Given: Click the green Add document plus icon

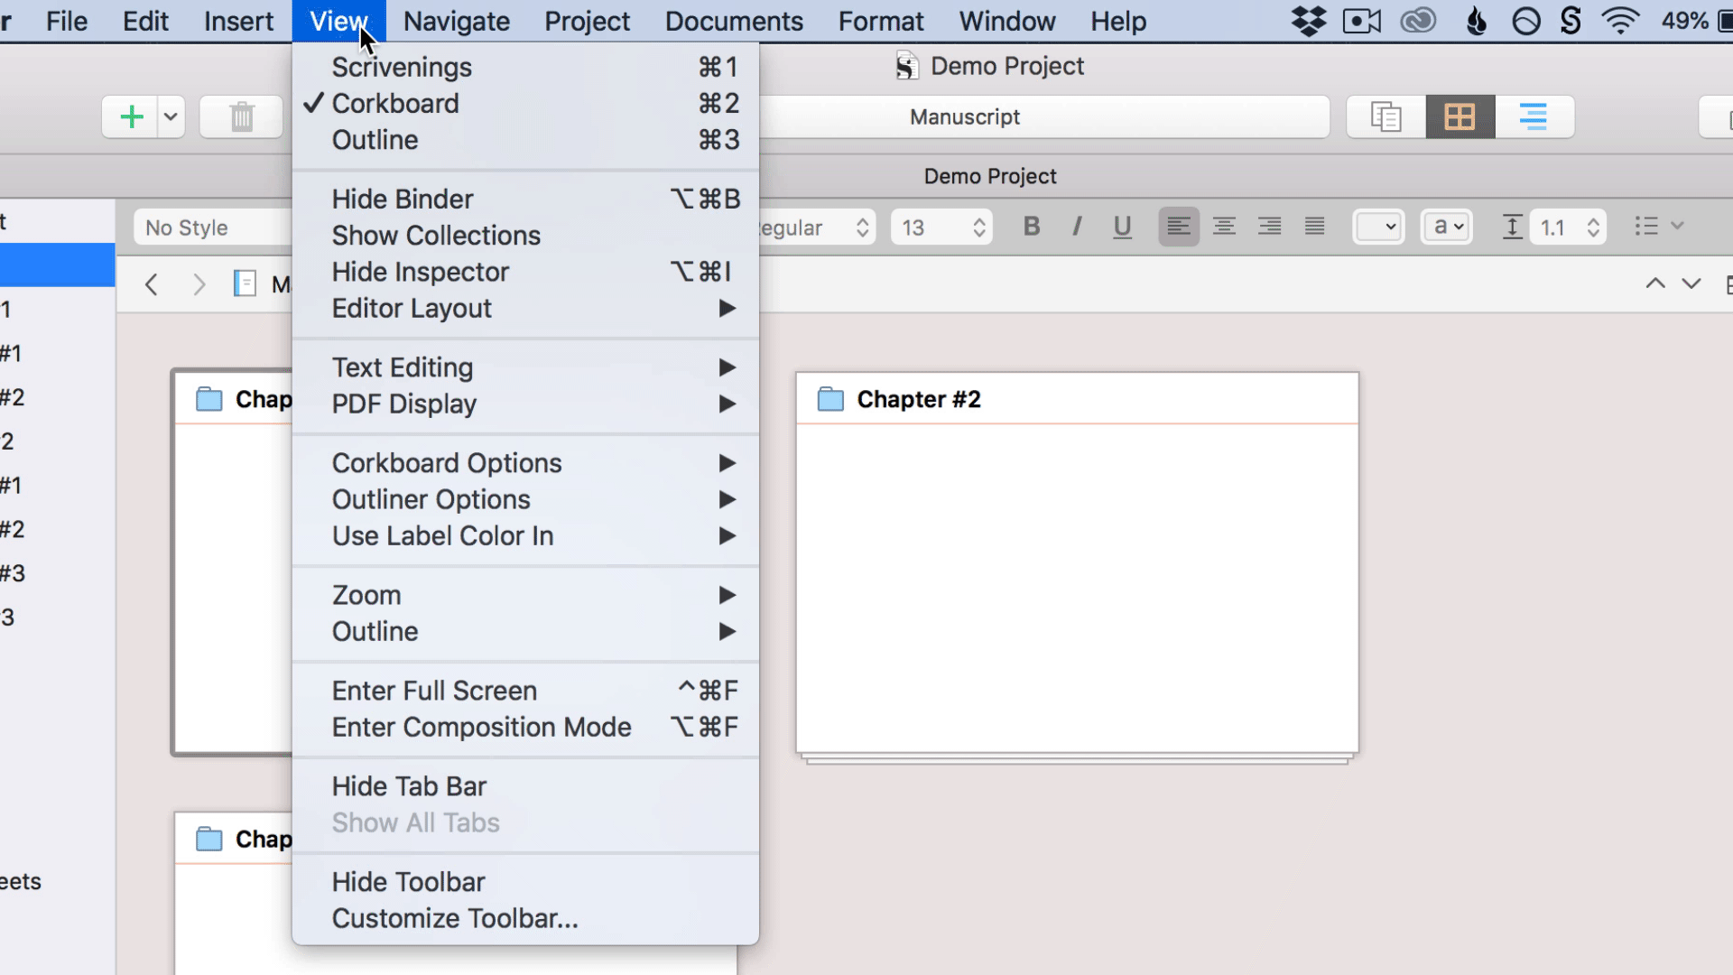Looking at the screenshot, I should click(x=132, y=117).
